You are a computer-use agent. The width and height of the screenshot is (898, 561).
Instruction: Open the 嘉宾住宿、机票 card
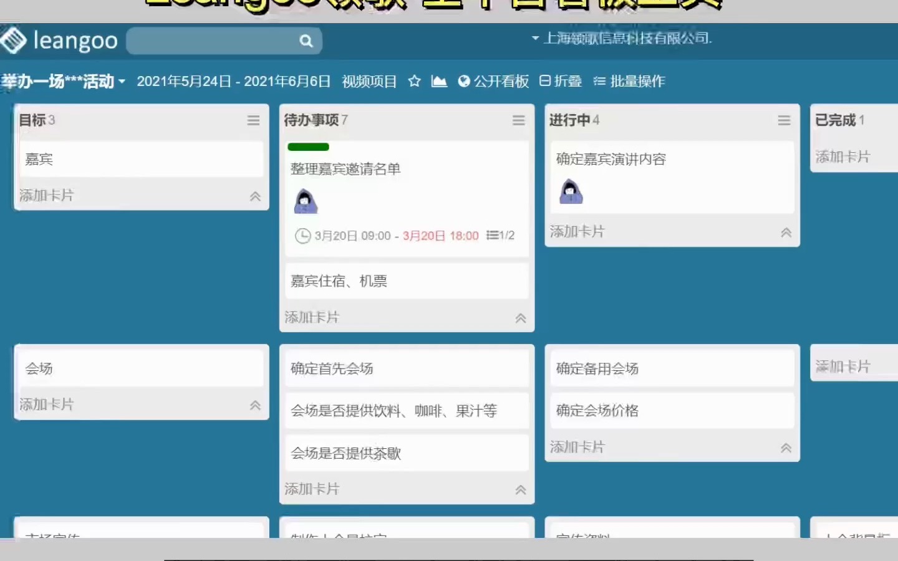click(407, 281)
